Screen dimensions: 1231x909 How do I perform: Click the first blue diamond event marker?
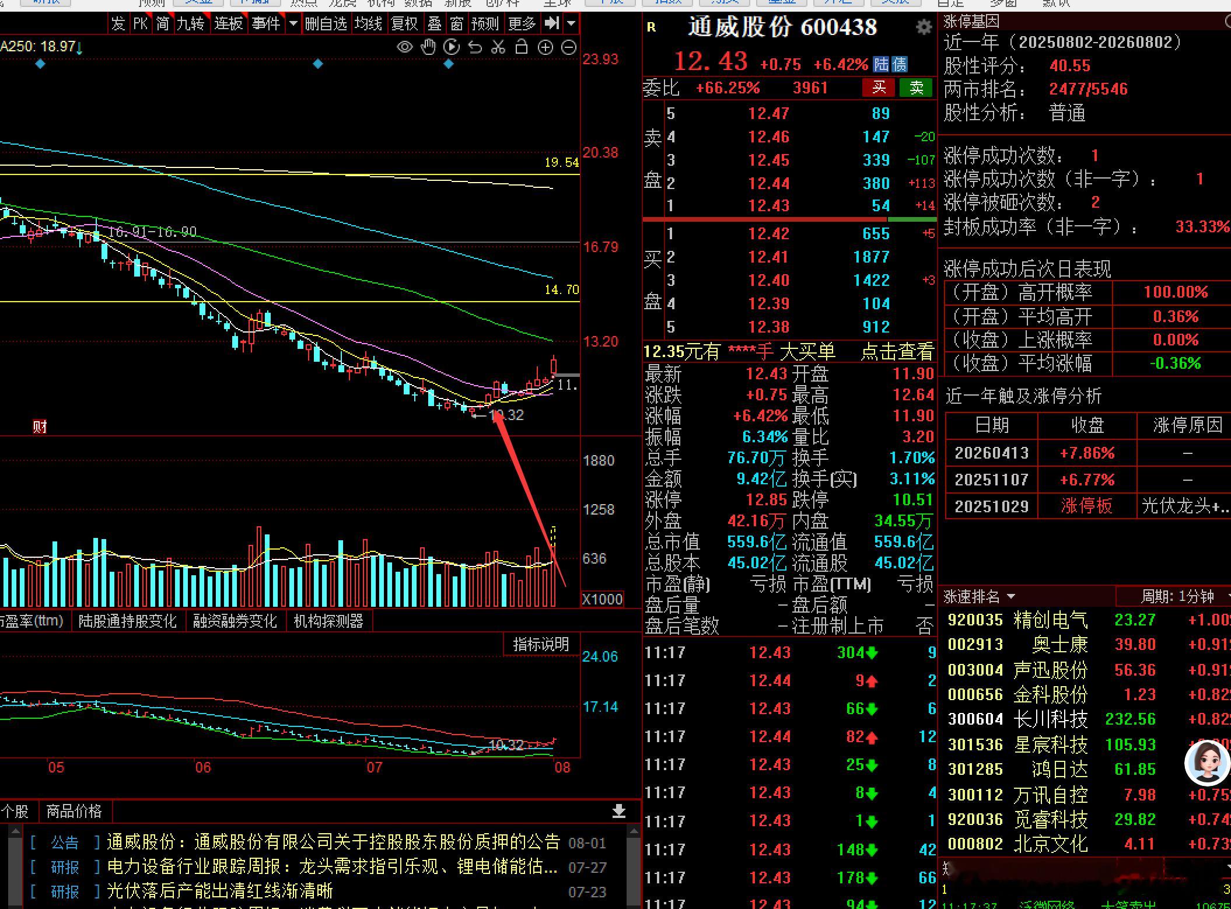pos(40,64)
